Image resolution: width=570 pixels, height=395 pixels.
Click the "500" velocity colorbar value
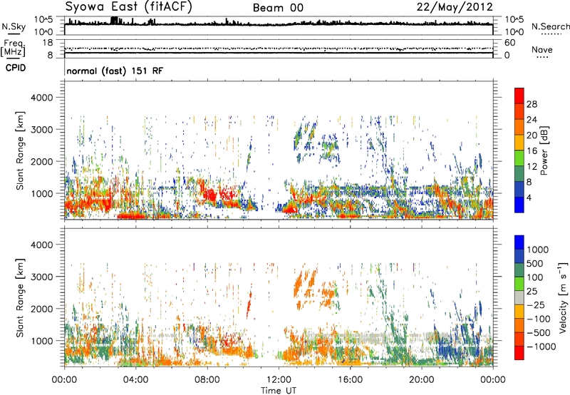(535, 263)
